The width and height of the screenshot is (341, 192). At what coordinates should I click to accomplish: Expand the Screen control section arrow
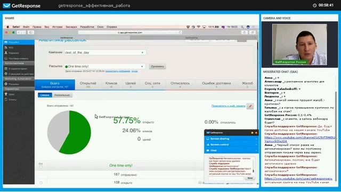[x=256, y=145]
